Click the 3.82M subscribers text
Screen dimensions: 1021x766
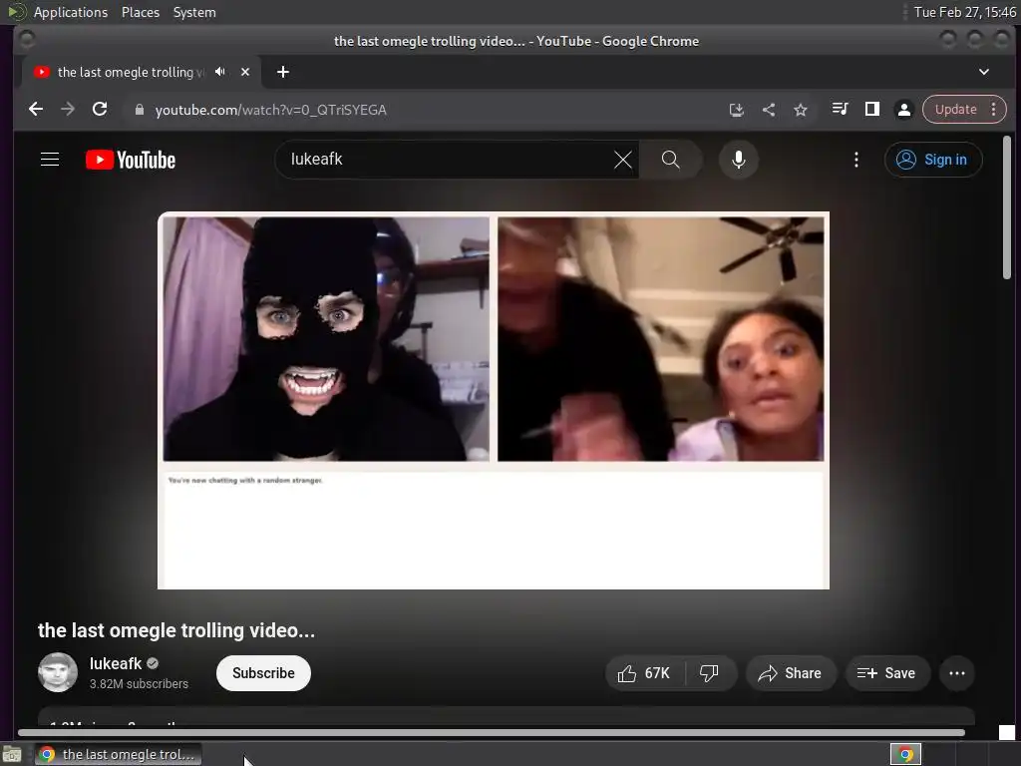[x=139, y=684]
